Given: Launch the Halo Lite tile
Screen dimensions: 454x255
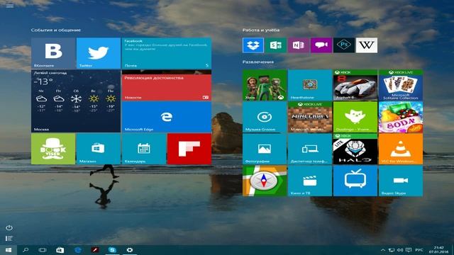Looking at the screenshot, I should tap(355, 149).
